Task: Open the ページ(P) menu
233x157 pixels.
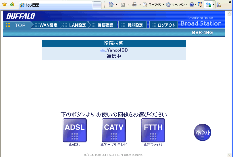Action: pyautogui.click(x=153, y=5)
